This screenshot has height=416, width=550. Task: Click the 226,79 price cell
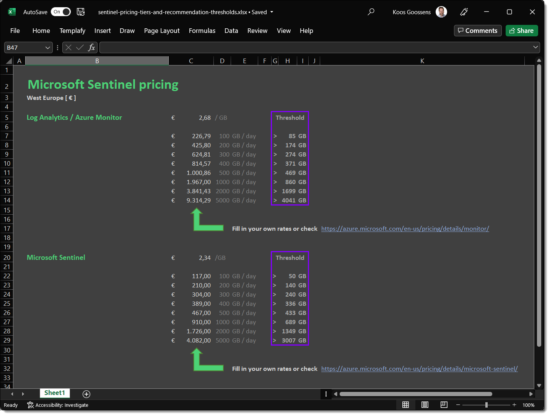pyautogui.click(x=191, y=136)
